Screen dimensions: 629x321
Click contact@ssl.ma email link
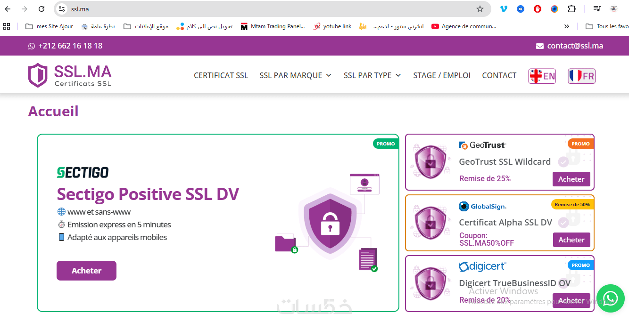click(575, 46)
